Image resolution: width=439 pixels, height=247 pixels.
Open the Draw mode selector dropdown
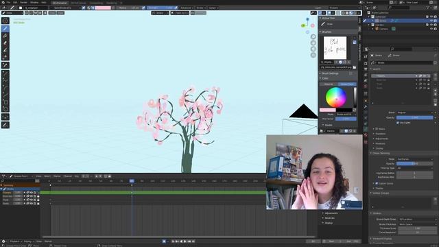(x=12, y=13)
